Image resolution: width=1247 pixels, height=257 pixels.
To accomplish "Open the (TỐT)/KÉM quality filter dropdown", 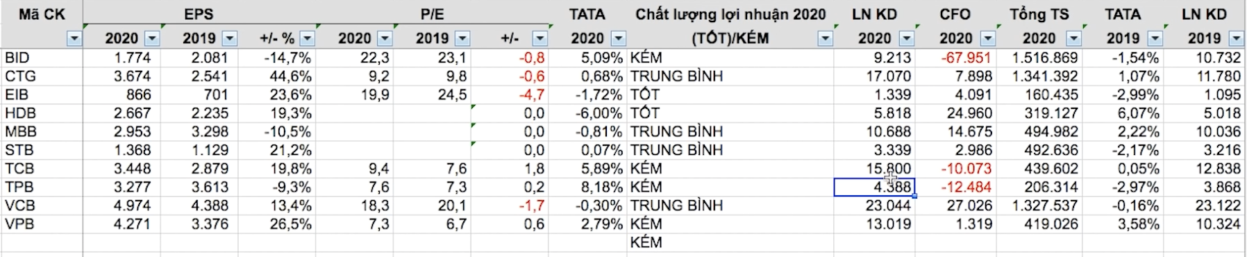I will pos(825,39).
